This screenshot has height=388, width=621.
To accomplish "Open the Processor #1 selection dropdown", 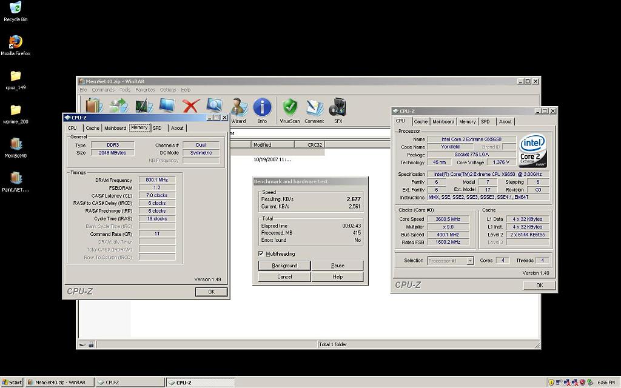I will [470, 261].
